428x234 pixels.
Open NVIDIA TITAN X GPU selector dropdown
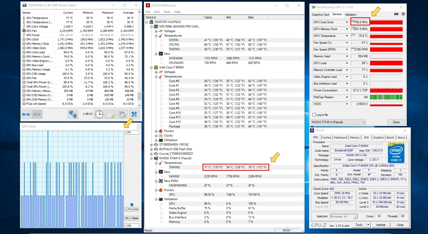[x=339, y=122]
